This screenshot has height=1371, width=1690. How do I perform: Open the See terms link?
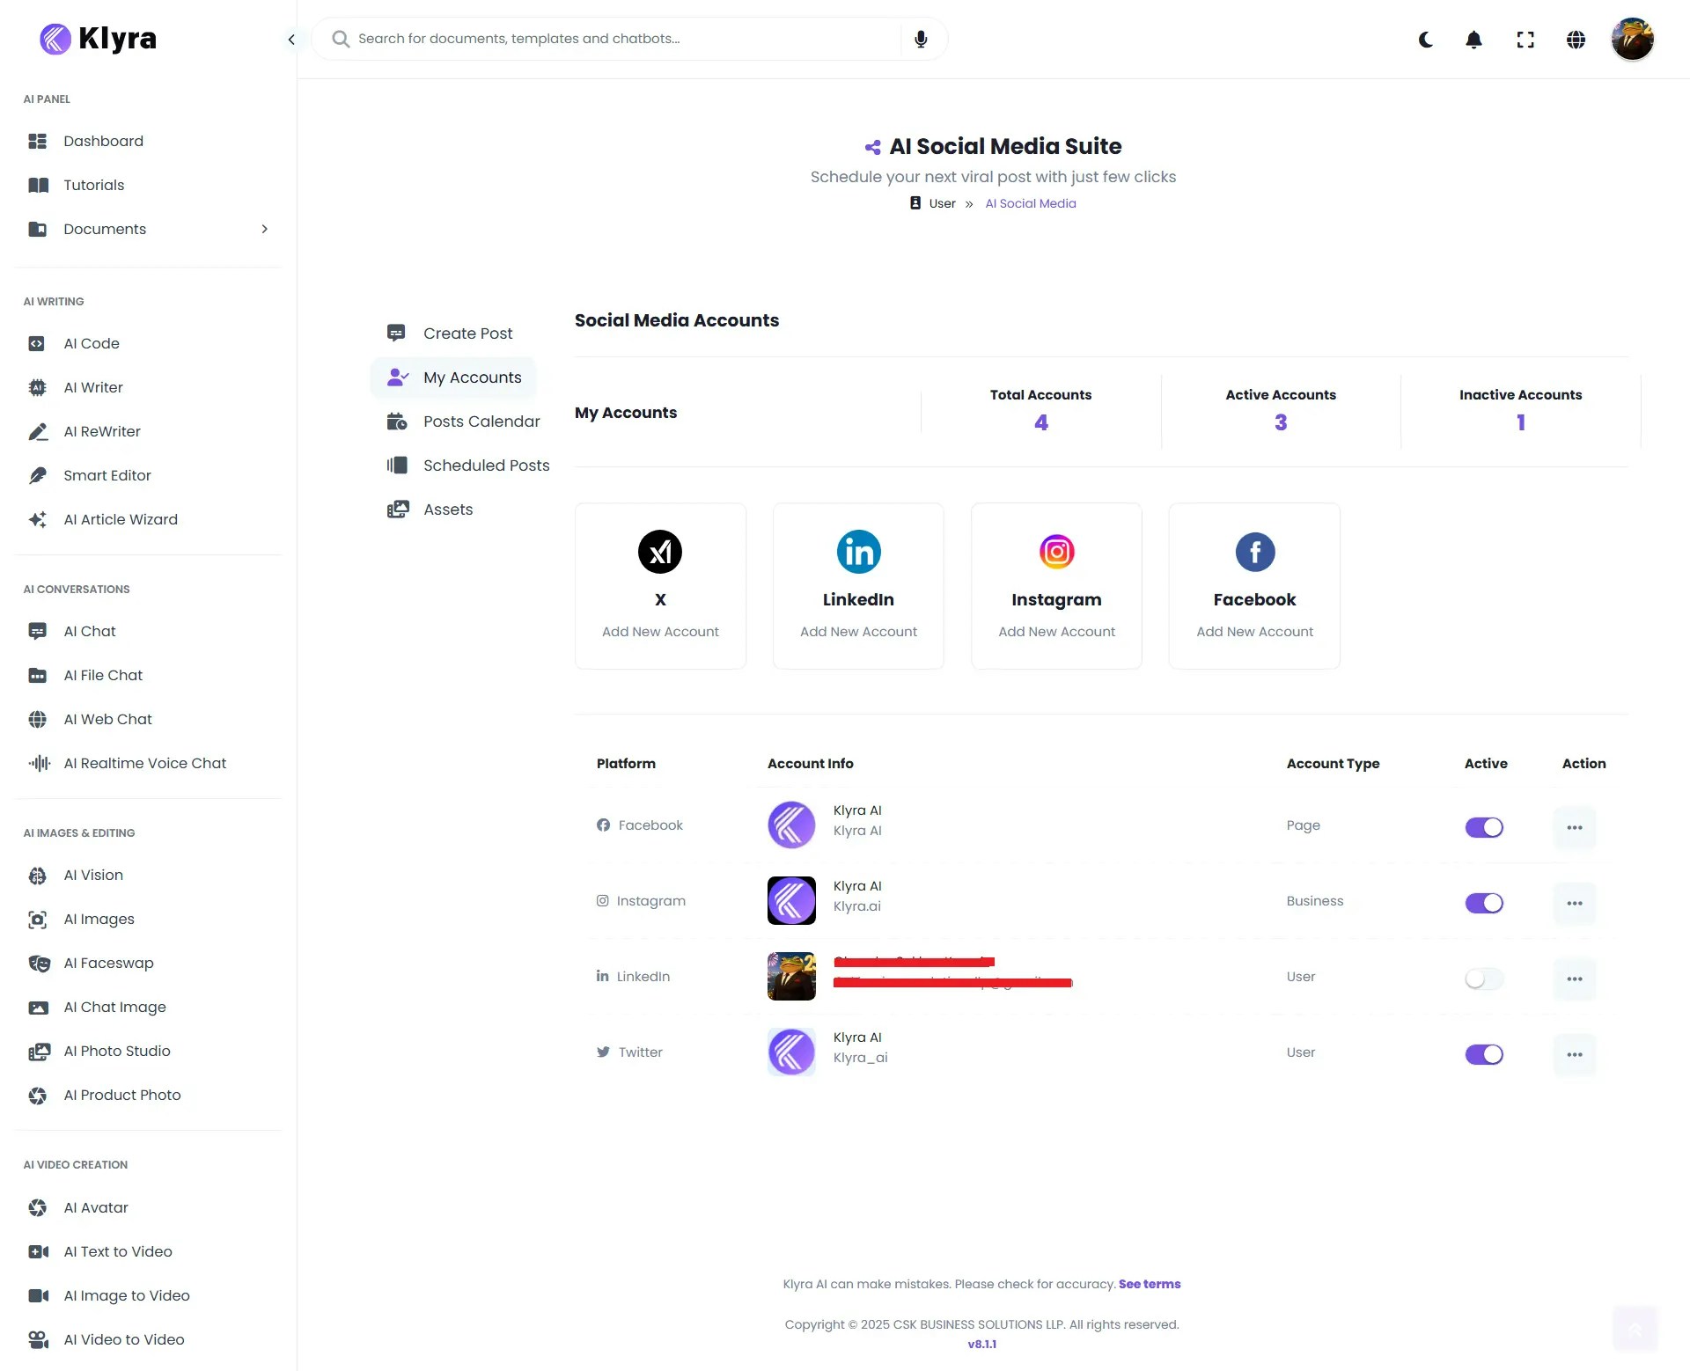1150,1284
